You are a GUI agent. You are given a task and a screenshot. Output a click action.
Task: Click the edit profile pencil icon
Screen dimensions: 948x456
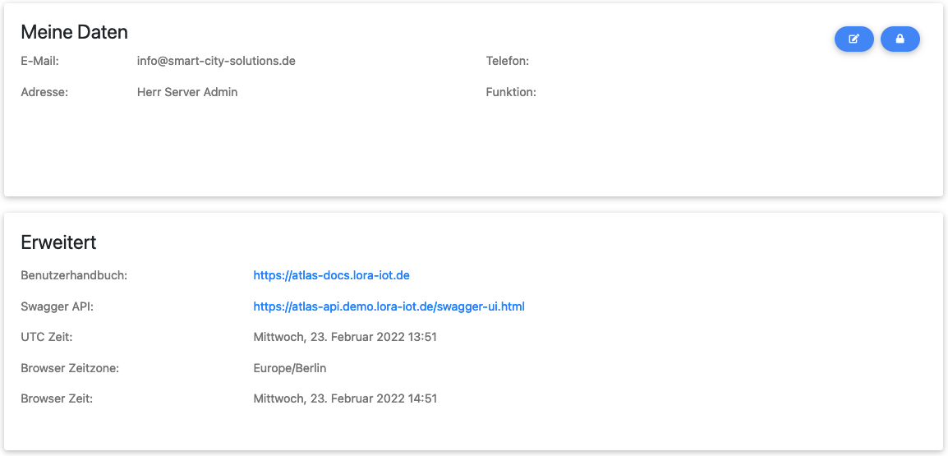854,39
